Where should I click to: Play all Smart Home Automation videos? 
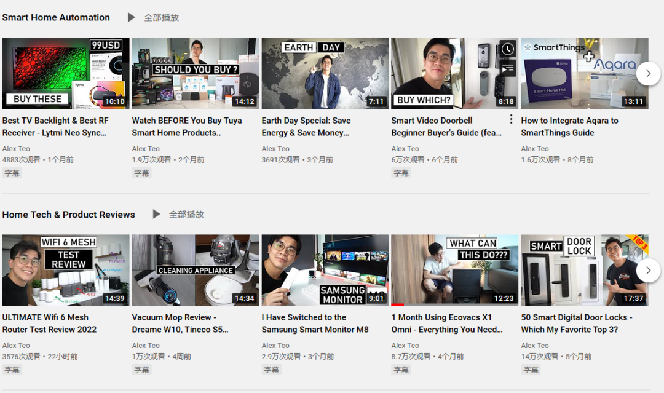pyautogui.click(x=153, y=17)
